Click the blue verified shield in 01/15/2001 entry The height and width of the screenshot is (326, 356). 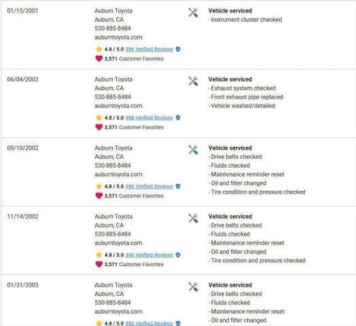pos(178,50)
